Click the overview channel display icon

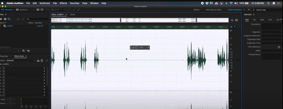pos(237,20)
